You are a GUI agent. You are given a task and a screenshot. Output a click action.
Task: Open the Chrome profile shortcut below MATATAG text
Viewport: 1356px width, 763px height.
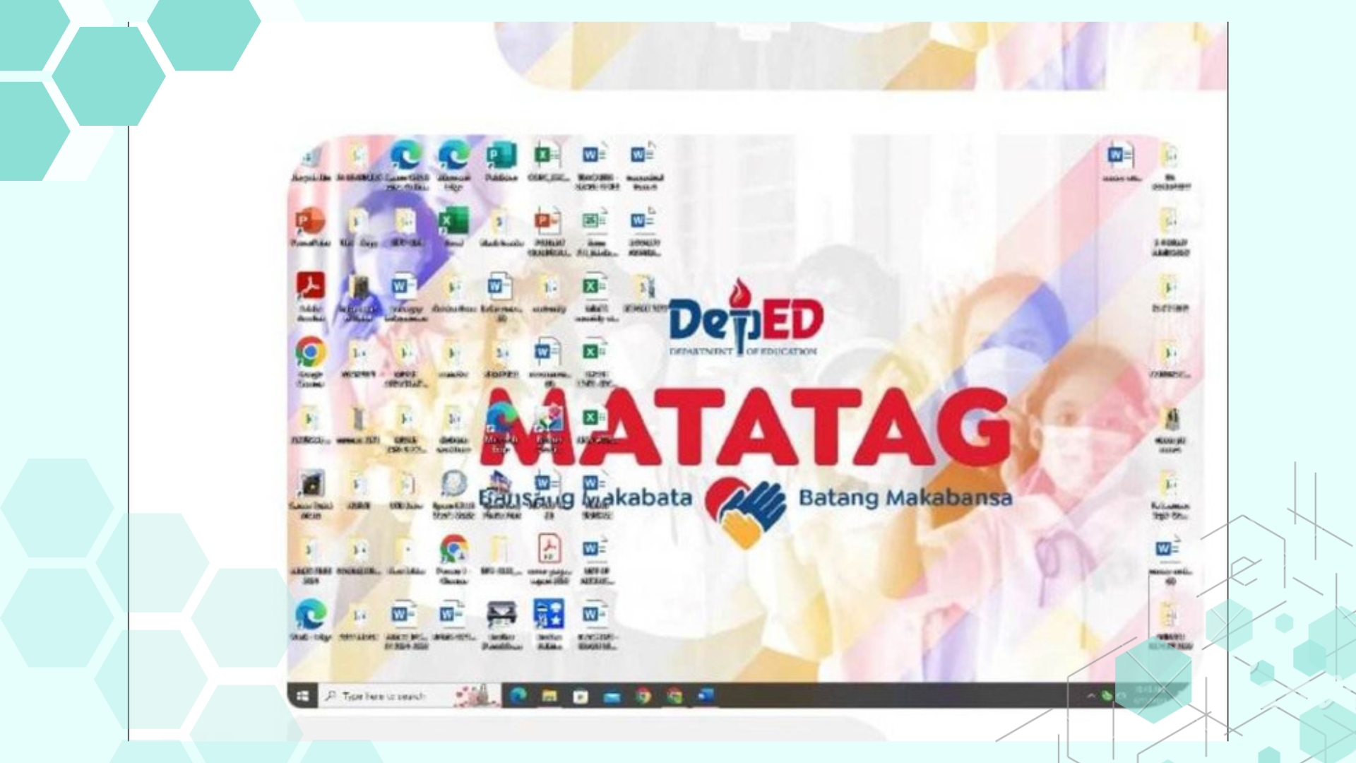(453, 549)
